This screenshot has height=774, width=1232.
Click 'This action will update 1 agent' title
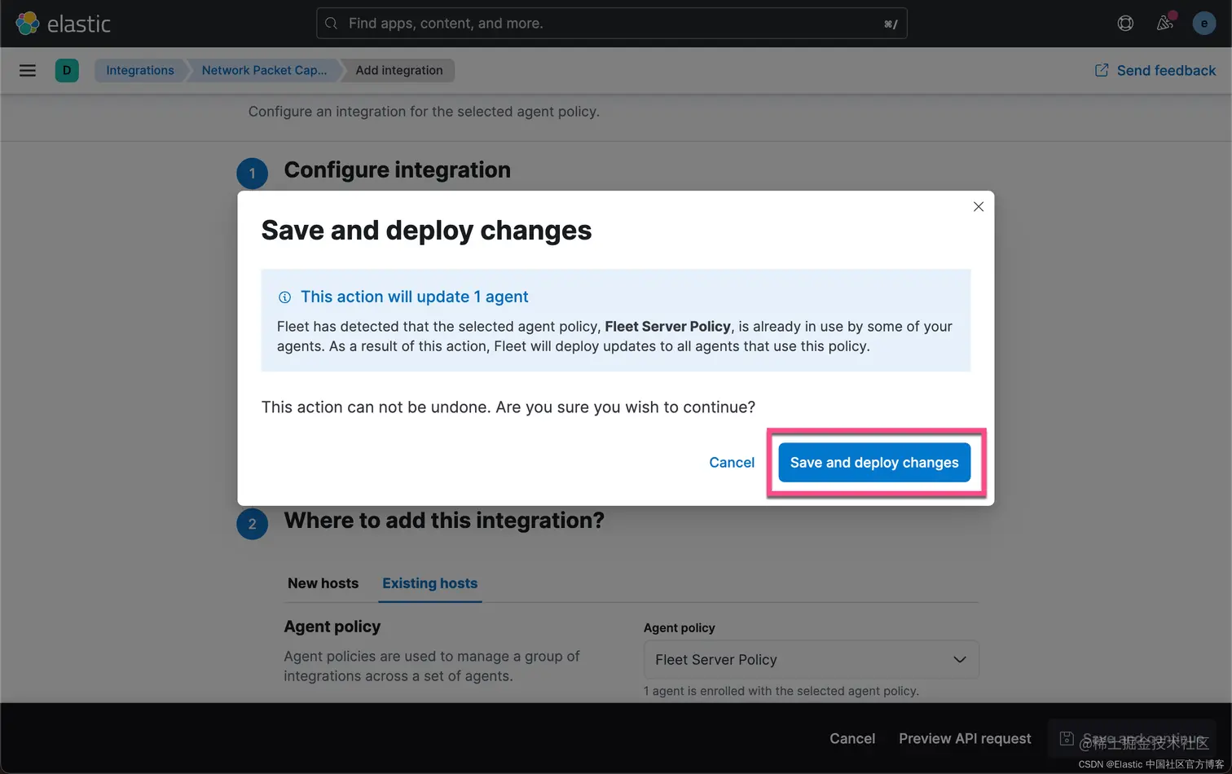(414, 297)
